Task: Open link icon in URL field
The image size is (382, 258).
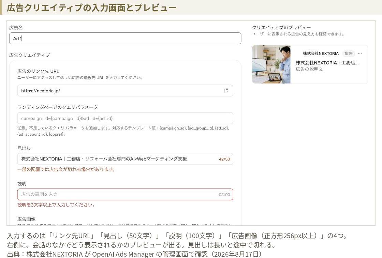Action: point(225,91)
